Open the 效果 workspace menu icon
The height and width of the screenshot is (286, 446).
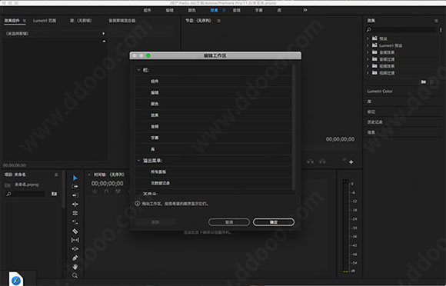[224, 10]
